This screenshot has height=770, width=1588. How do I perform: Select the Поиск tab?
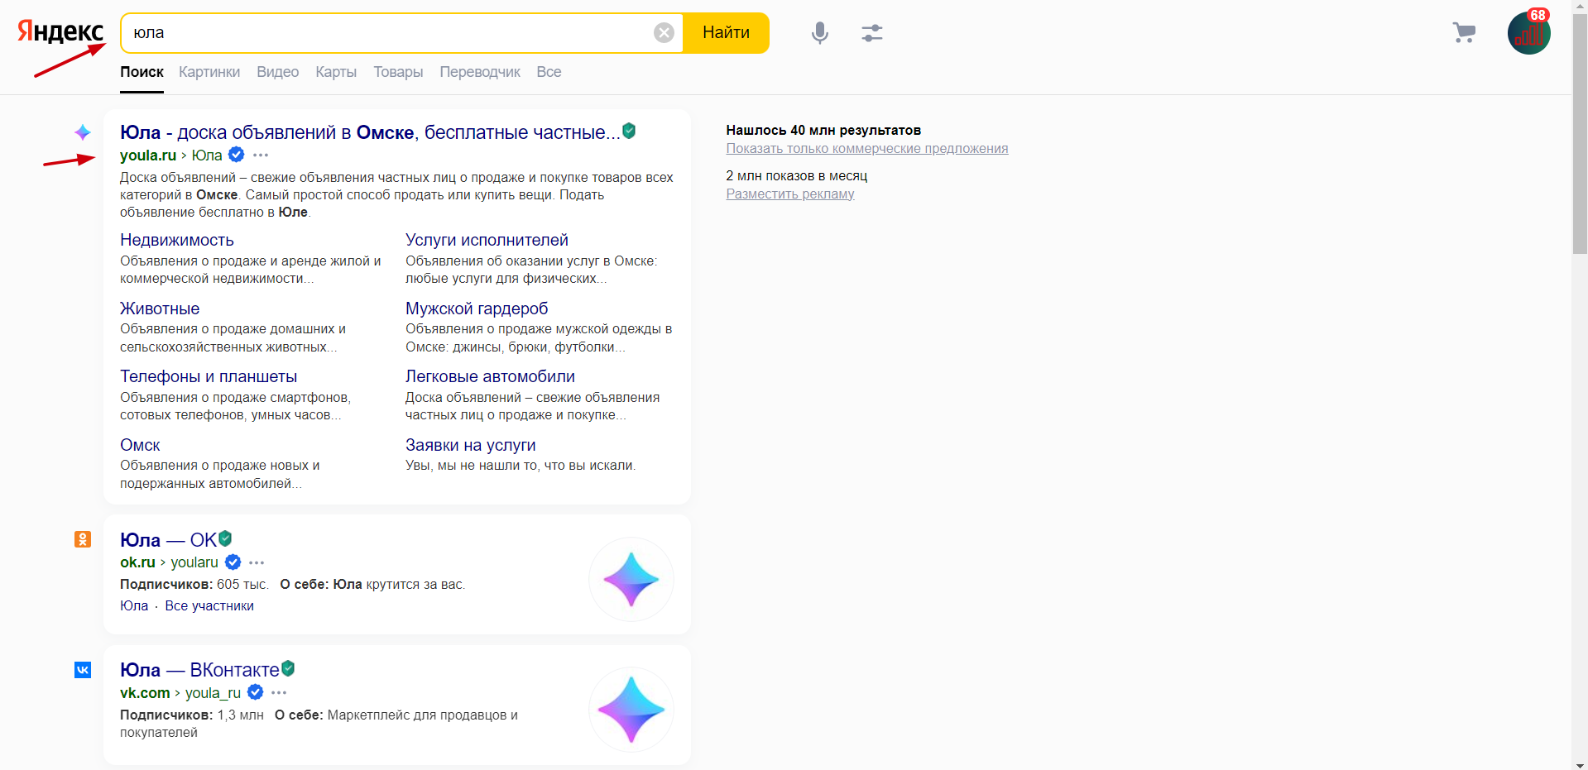point(142,72)
